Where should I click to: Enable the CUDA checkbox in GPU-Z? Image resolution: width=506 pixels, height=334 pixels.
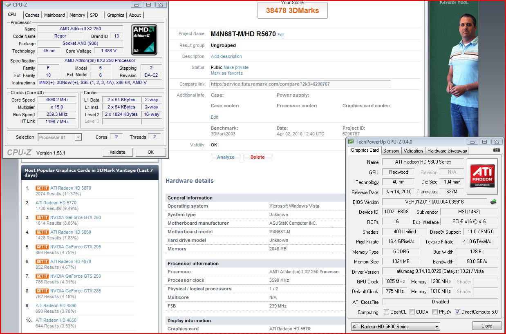[x=412, y=312]
